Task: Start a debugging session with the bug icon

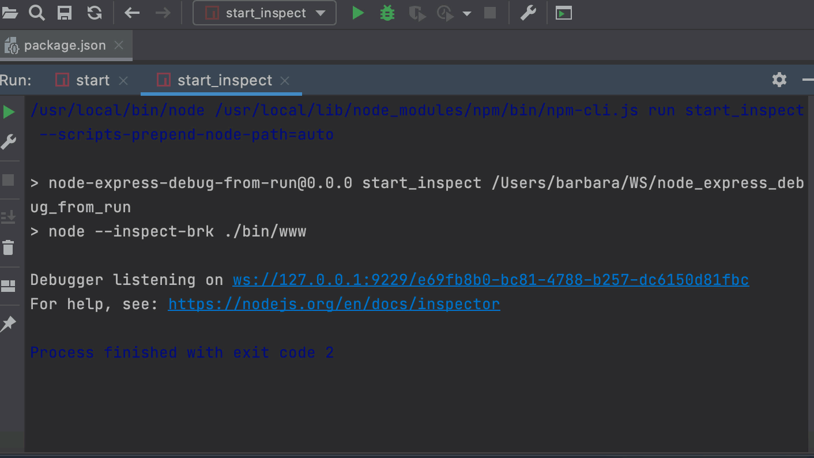Action: coord(387,13)
